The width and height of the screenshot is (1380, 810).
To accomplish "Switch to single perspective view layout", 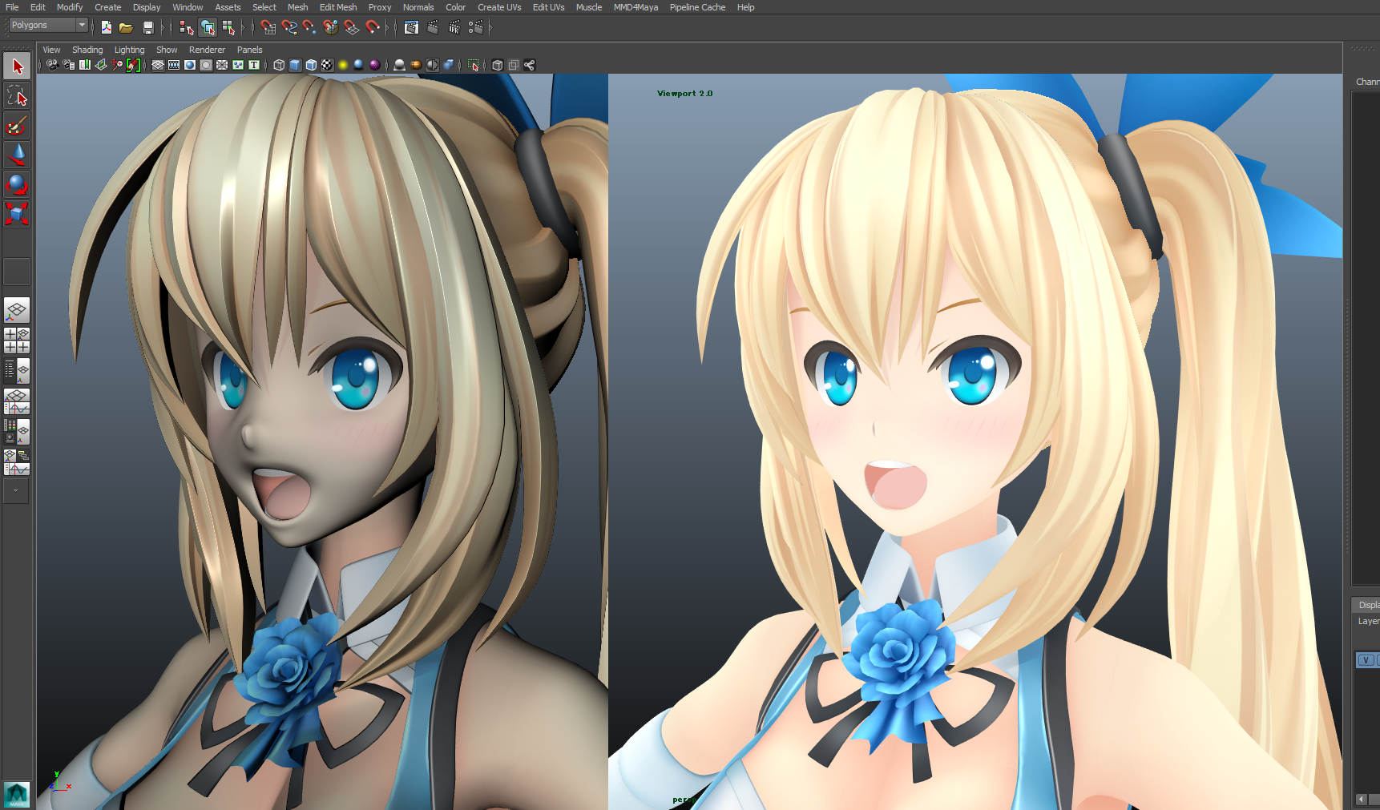I will pos(17,310).
